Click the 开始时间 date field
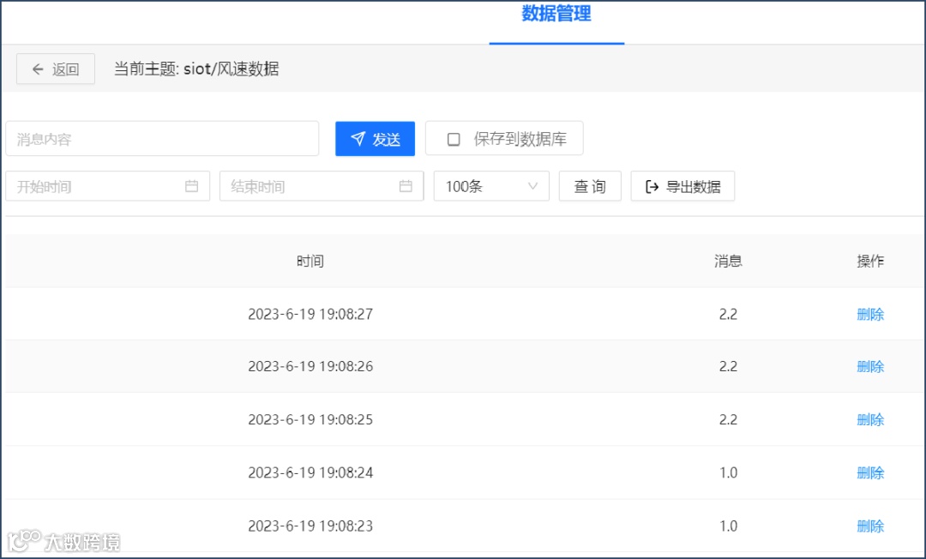 [108, 186]
